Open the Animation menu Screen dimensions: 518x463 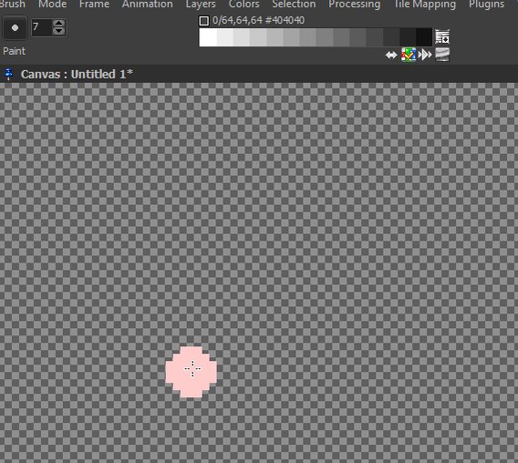[148, 4]
